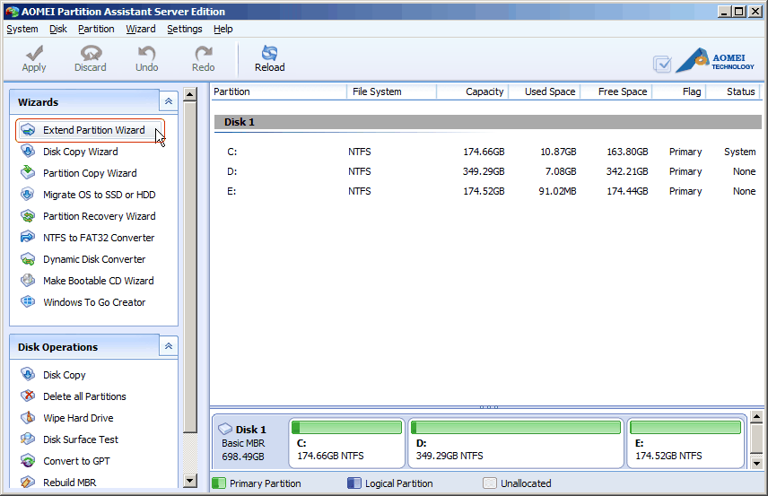Click the app icon in the title bar
The width and height of the screenshot is (768, 496).
pos(12,12)
